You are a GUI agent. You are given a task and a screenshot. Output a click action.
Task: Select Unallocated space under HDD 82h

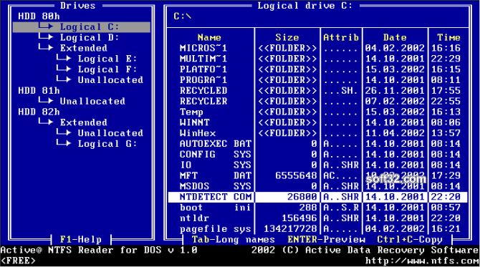(110, 133)
